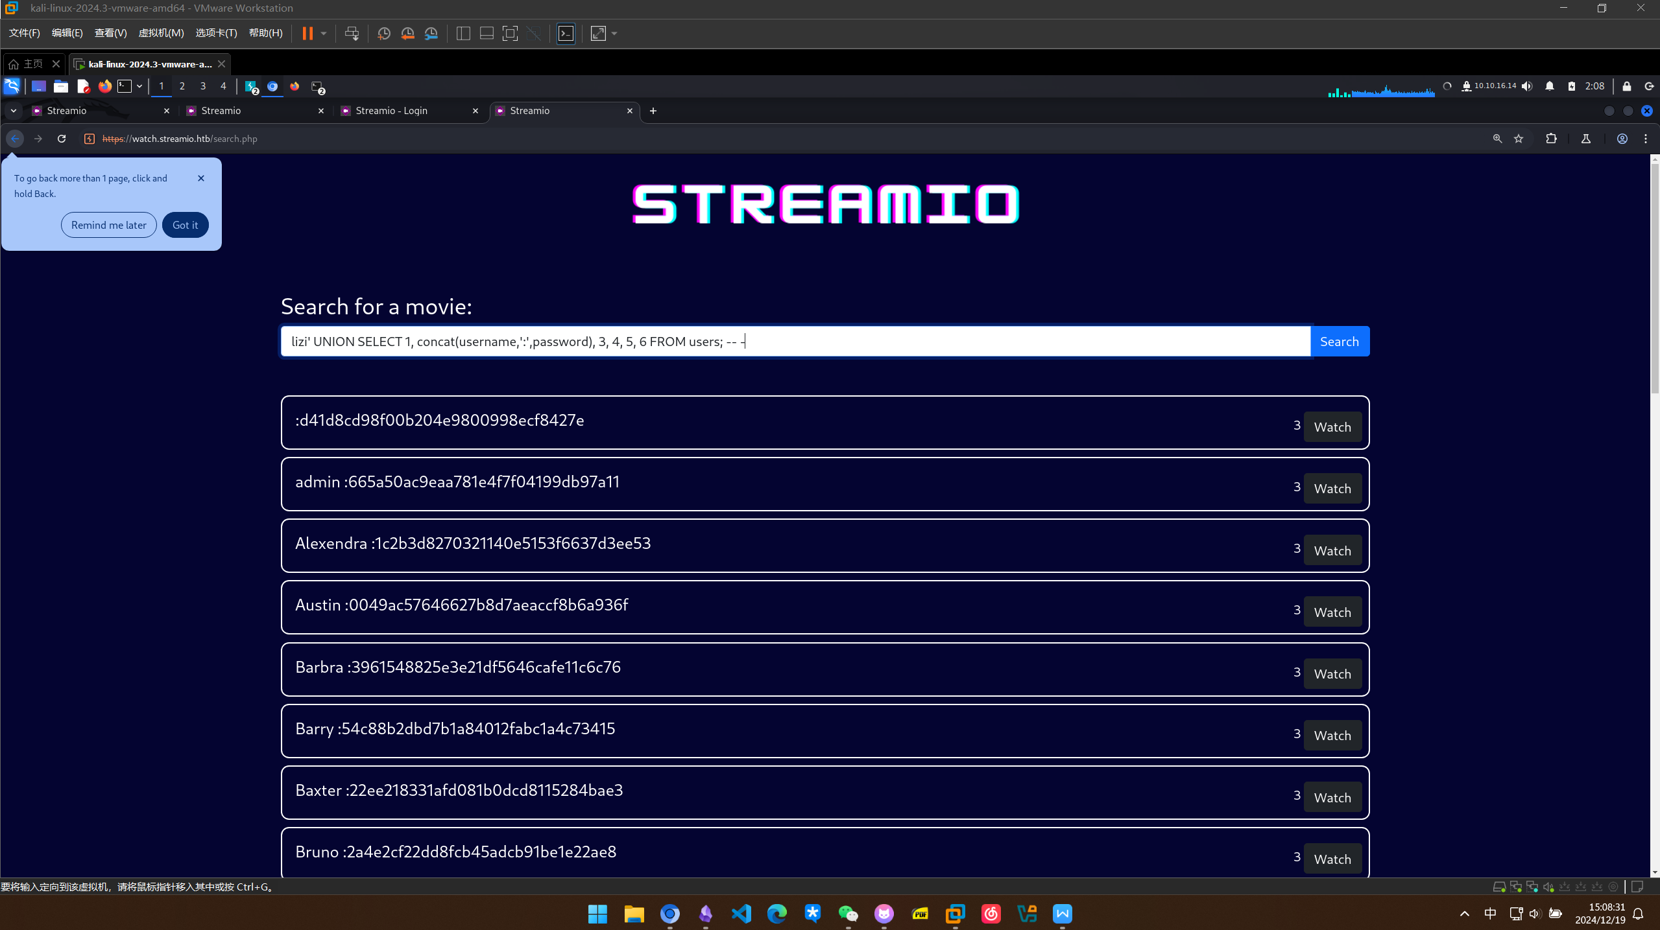Open Kali applications menu logo

(12, 86)
